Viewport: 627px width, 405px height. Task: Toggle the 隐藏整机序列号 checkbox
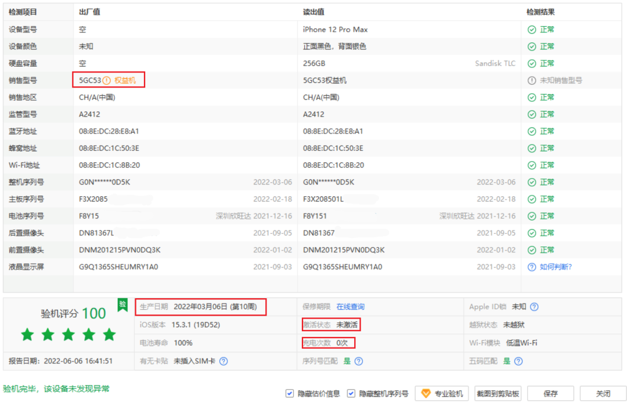pyautogui.click(x=351, y=394)
